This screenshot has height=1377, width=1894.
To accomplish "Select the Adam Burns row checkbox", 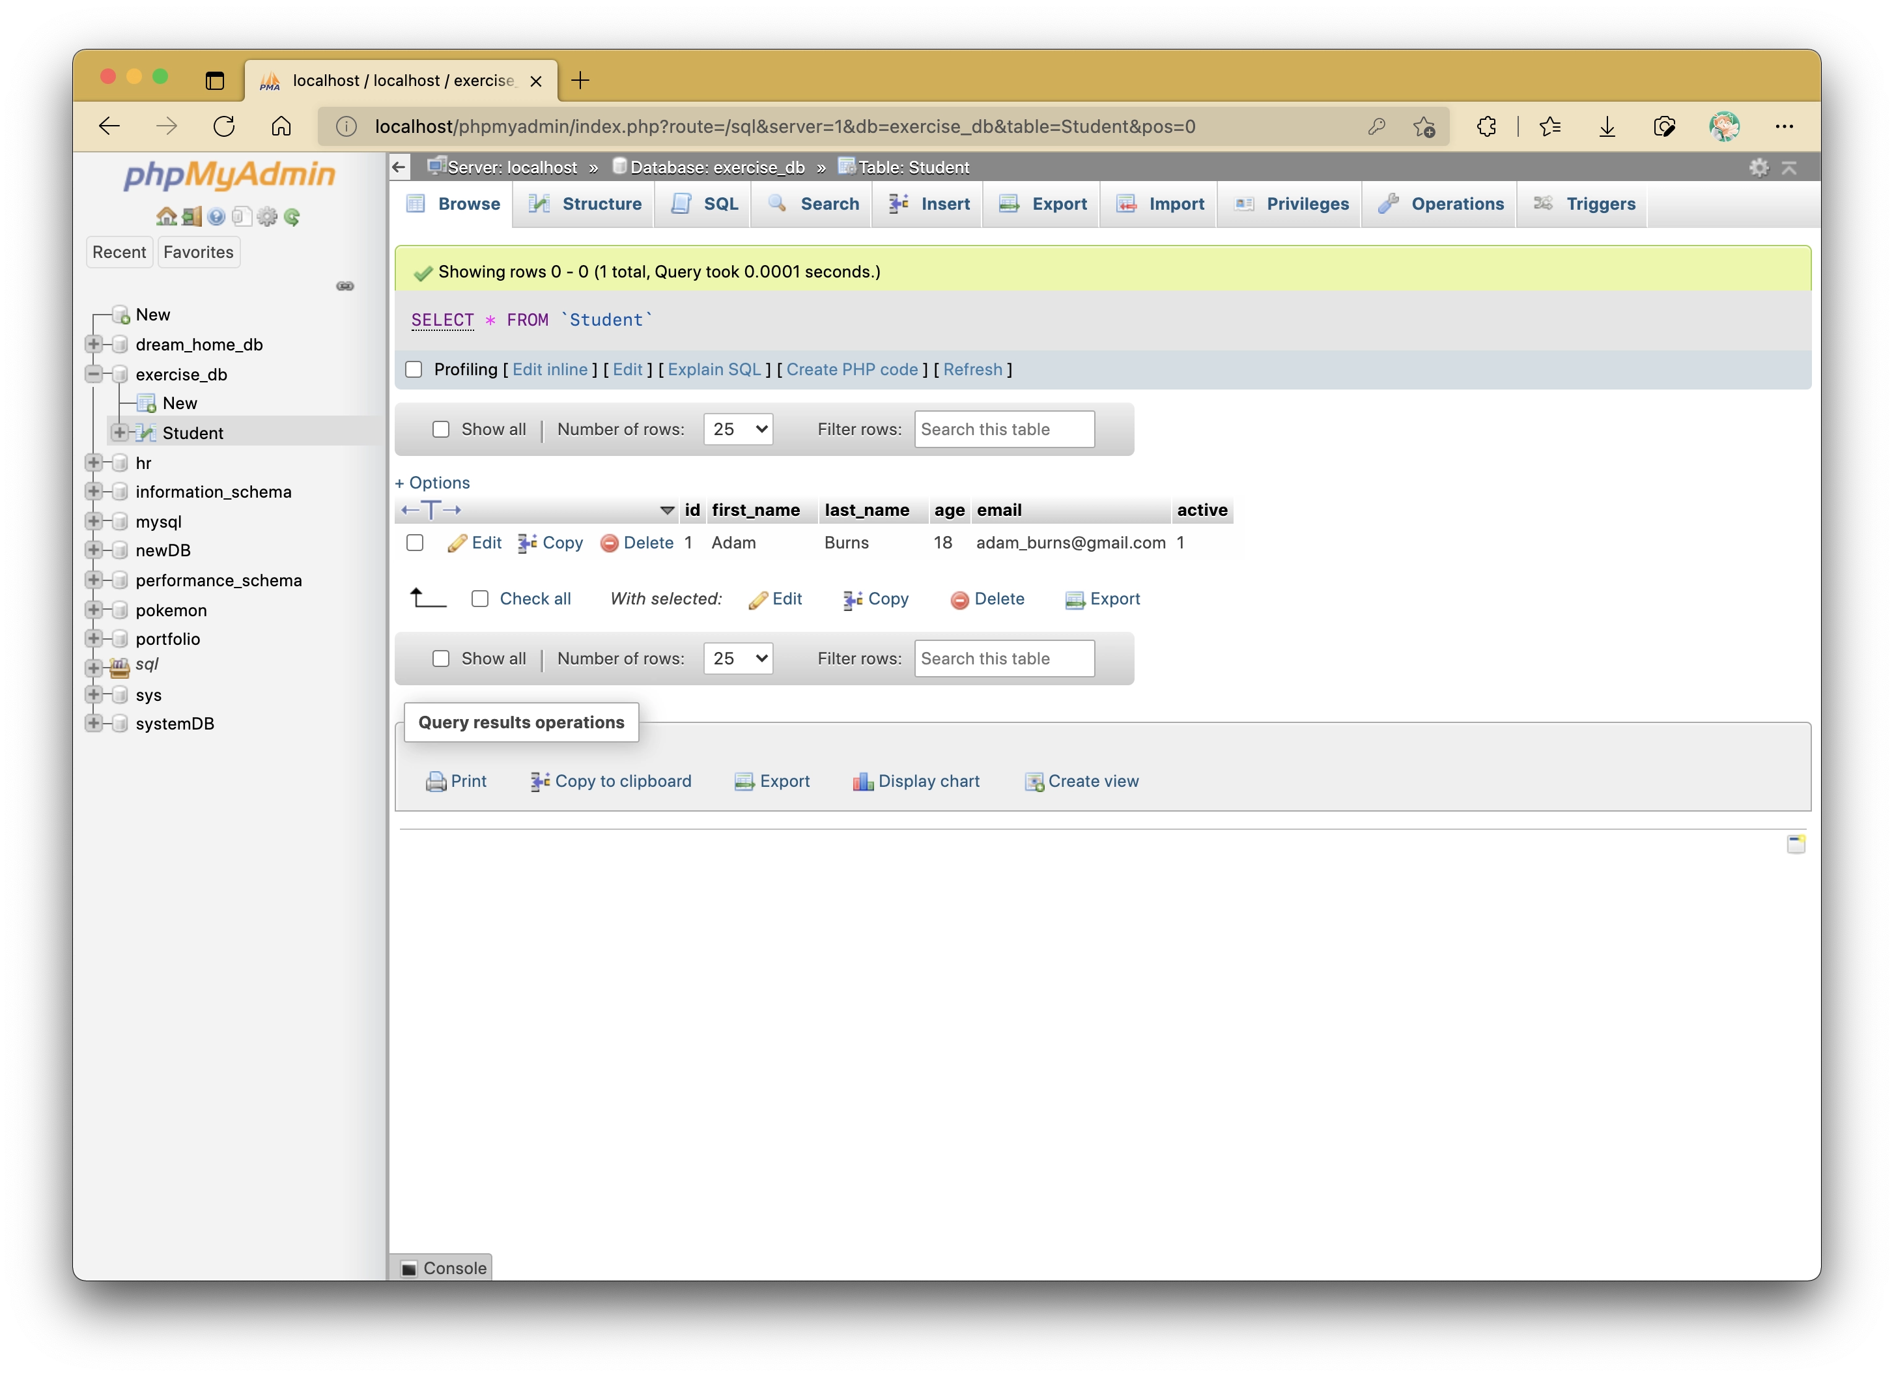I will pos(415,543).
